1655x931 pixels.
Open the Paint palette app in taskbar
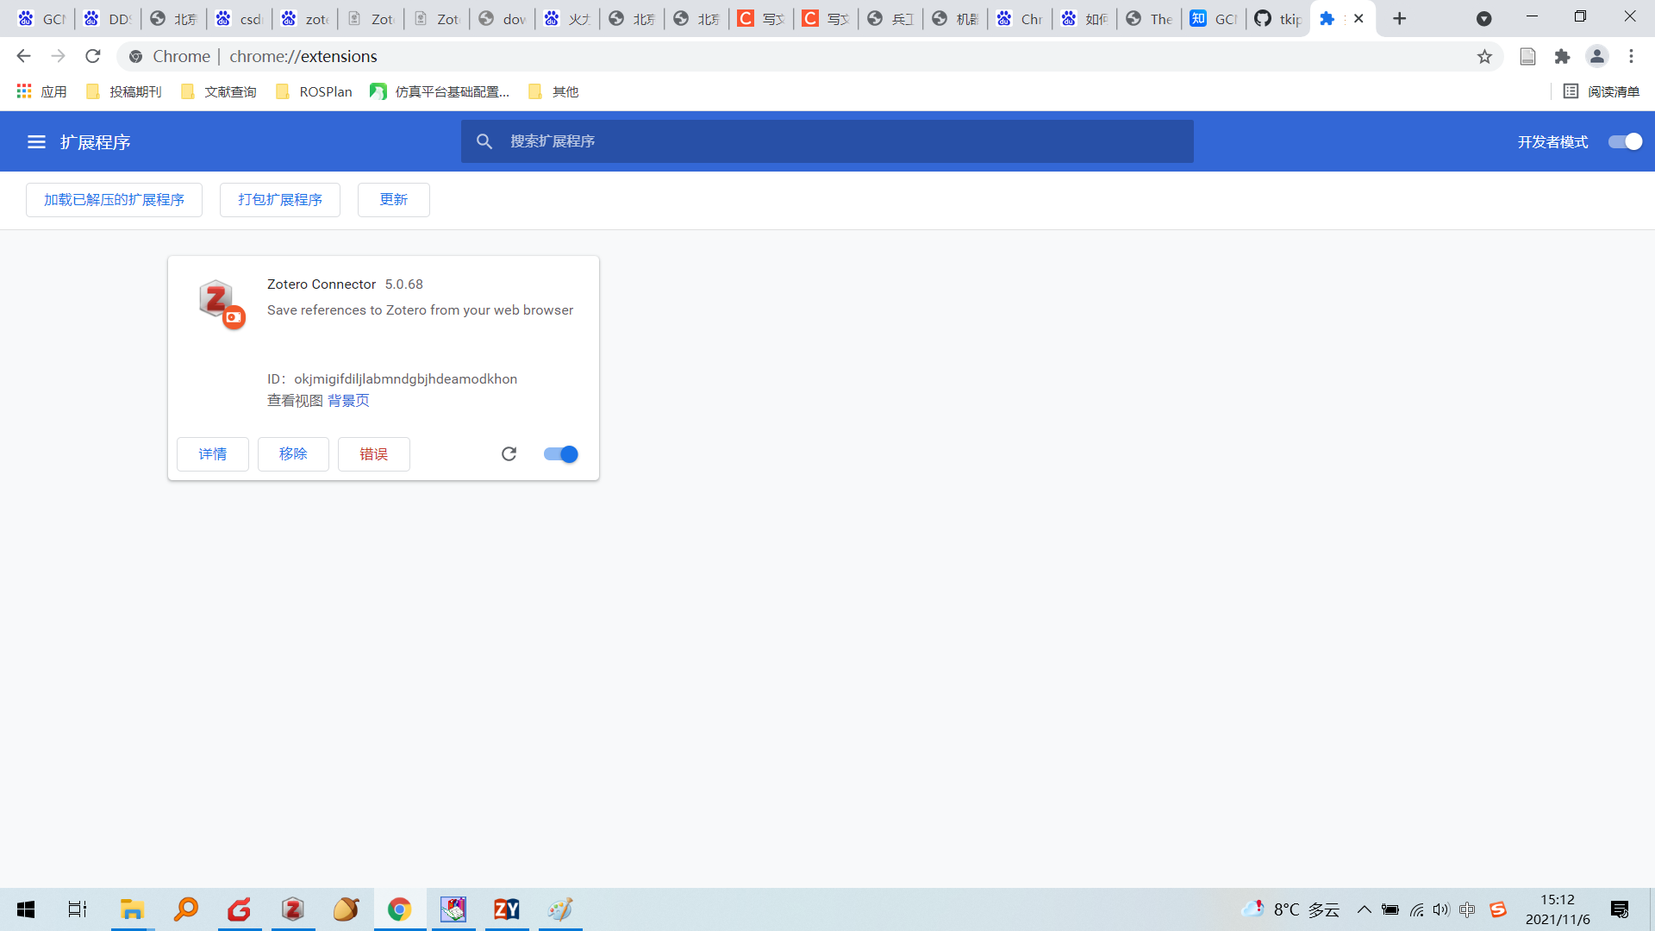click(560, 909)
